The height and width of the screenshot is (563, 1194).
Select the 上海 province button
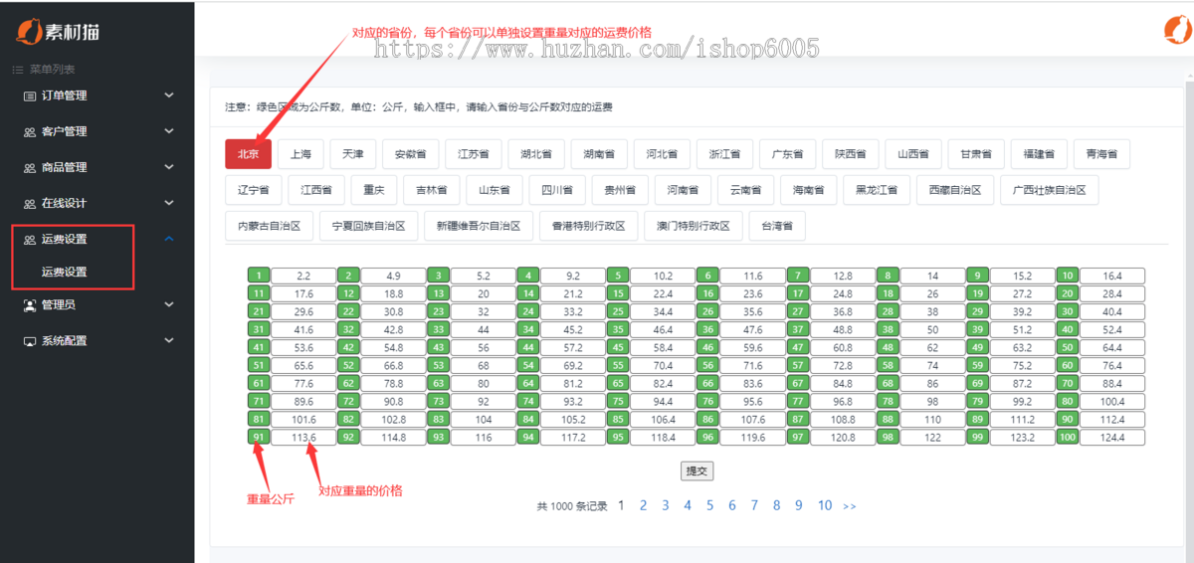click(x=300, y=154)
